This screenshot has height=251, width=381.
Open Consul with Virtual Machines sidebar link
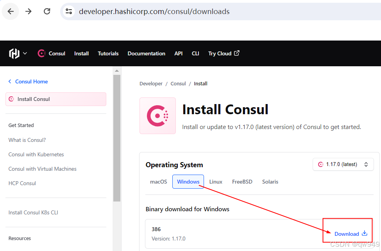point(42,169)
